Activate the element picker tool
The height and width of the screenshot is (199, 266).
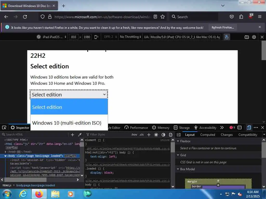pyautogui.click(x=4, y=127)
